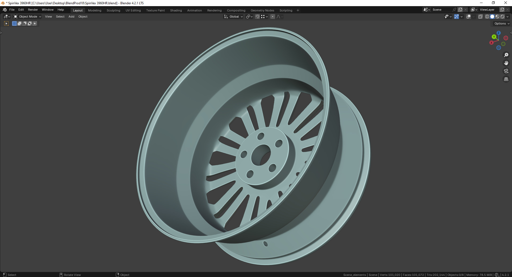This screenshot has height=277, width=512.
Task: Click the ViewLayer name field
Action: (x=489, y=10)
